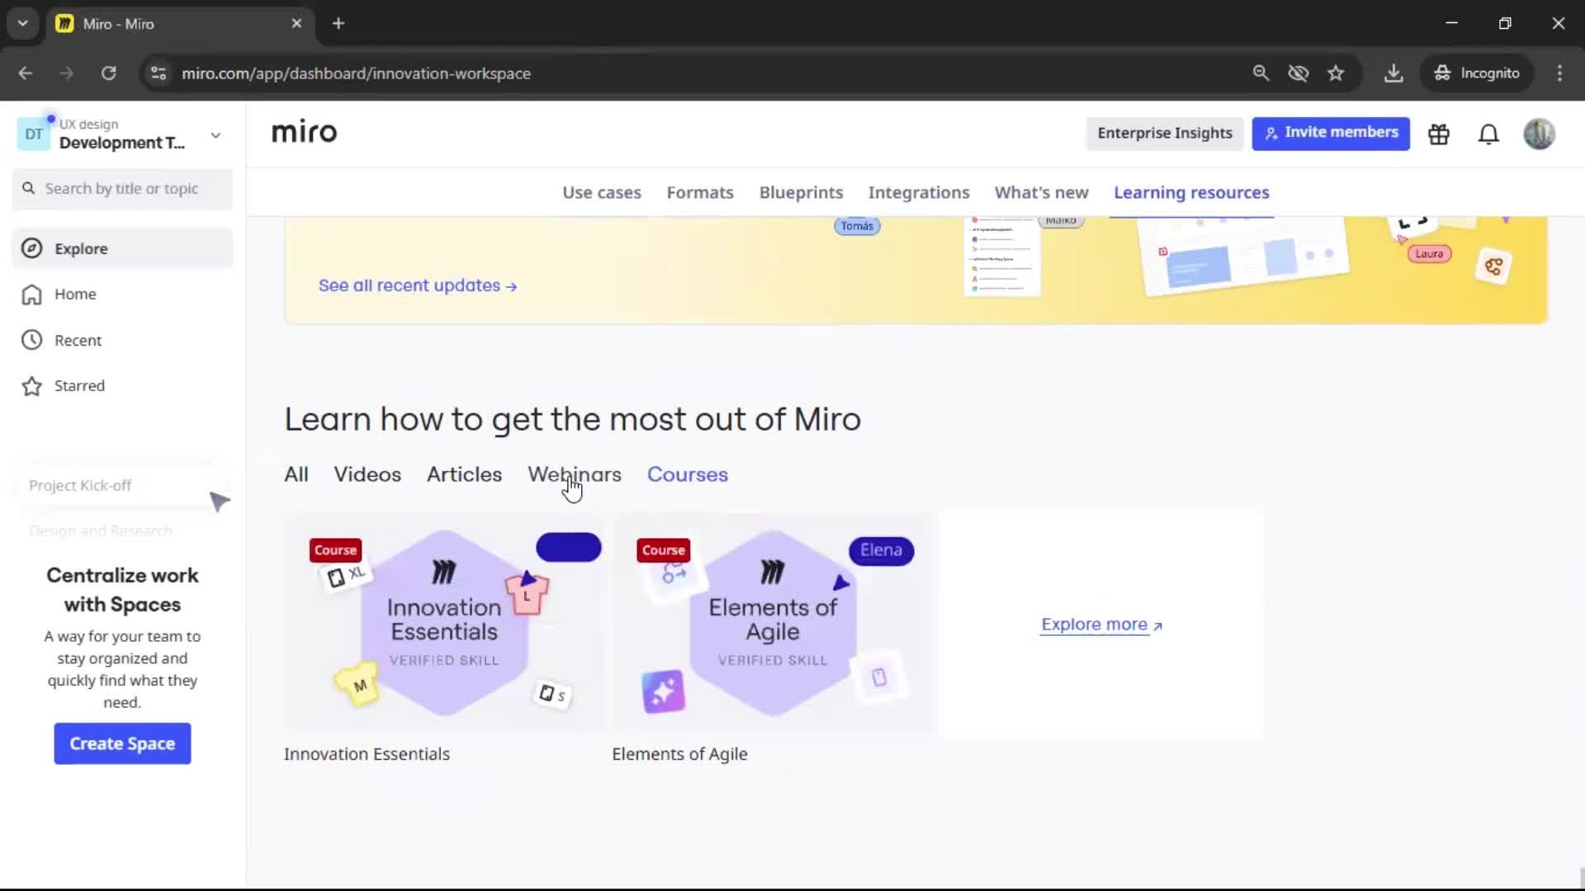Switch to the Blueprints tab
The width and height of the screenshot is (1585, 891).
pos(801,192)
